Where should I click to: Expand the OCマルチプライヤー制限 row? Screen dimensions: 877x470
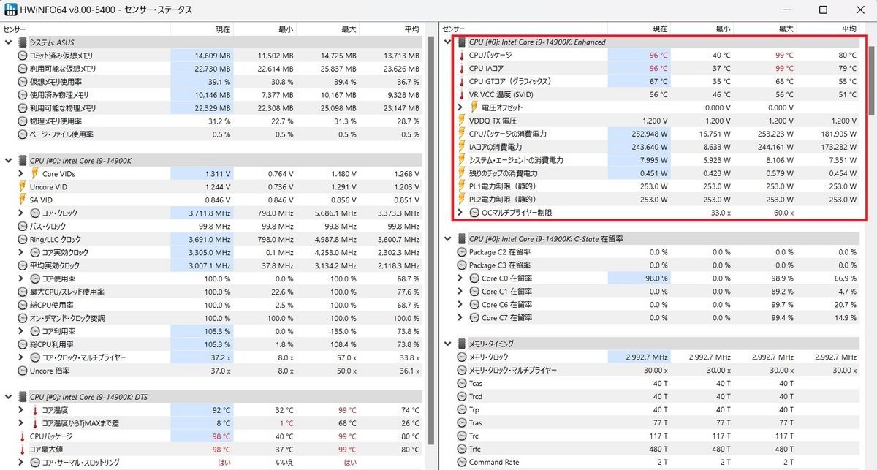(460, 213)
